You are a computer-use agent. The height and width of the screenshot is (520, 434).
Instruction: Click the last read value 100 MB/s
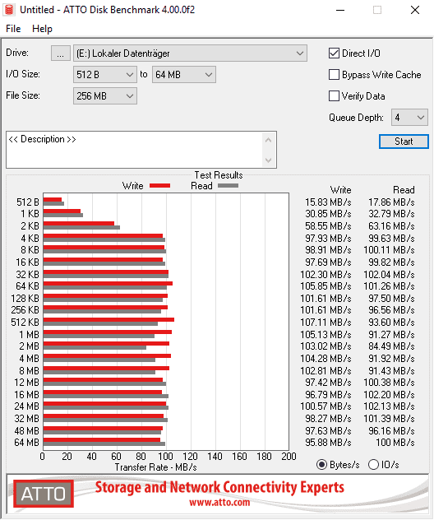click(x=395, y=443)
